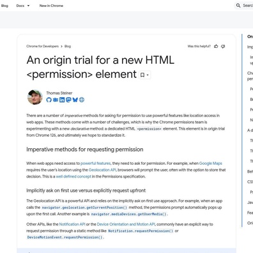Click Thomas Steiner's avatar photo
This screenshot has height=253, width=253.
click(x=34, y=97)
